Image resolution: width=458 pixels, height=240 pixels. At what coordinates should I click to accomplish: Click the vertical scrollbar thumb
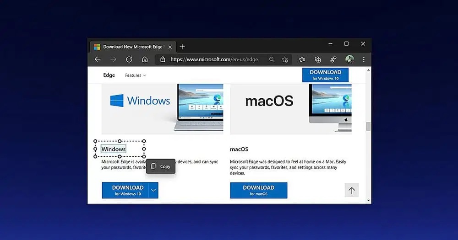click(368, 126)
